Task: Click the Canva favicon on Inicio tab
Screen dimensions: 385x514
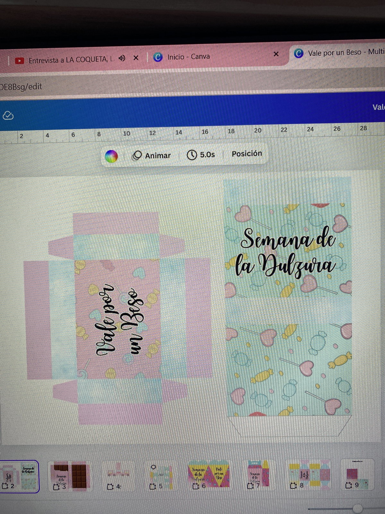Action: pos(158,57)
